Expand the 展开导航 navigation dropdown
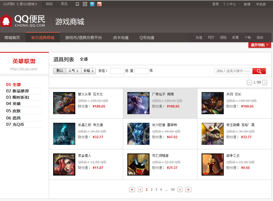Screen dimensions: 273x201 pyautogui.click(x=260, y=45)
